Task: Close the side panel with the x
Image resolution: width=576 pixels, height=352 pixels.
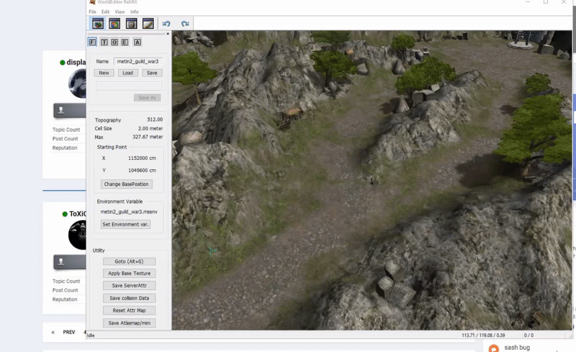Action: click(x=168, y=34)
